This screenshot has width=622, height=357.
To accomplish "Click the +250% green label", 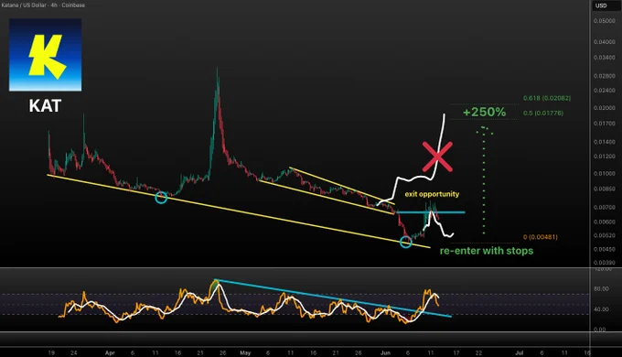I will (x=485, y=112).
